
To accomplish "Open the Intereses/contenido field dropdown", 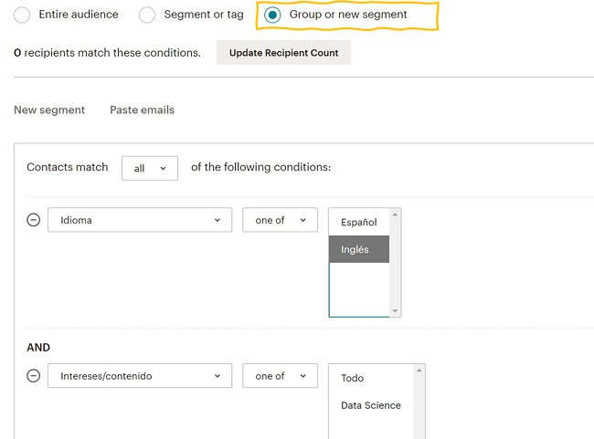I will tap(140, 375).
